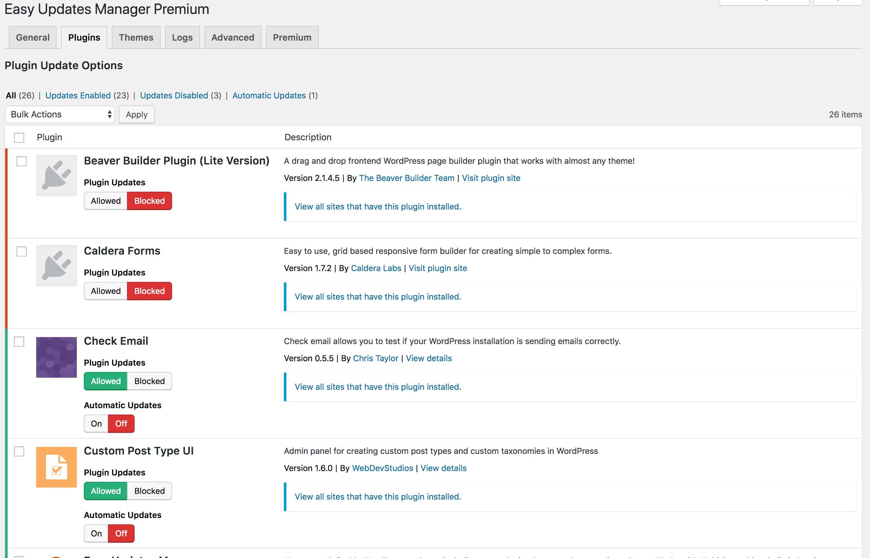Image resolution: width=870 pixels, height=558 pixels.
Task: Click the 26 items count text
Action: tap(845, 115)
